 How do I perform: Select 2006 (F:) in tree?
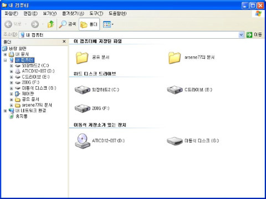[x=30, y=82]
